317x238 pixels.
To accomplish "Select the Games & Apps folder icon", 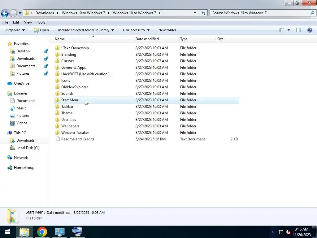I will coord(57,67).
